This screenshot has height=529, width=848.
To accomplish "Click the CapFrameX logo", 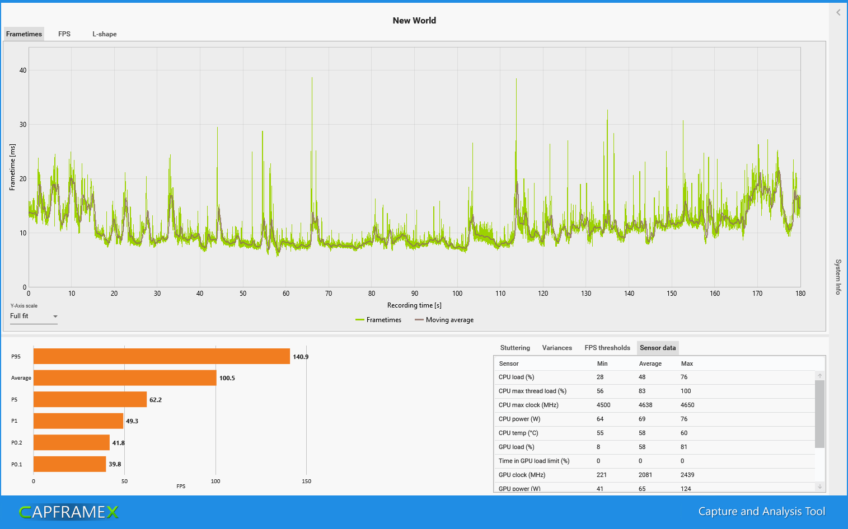I will pyautogui.click(x=68, y=512).
